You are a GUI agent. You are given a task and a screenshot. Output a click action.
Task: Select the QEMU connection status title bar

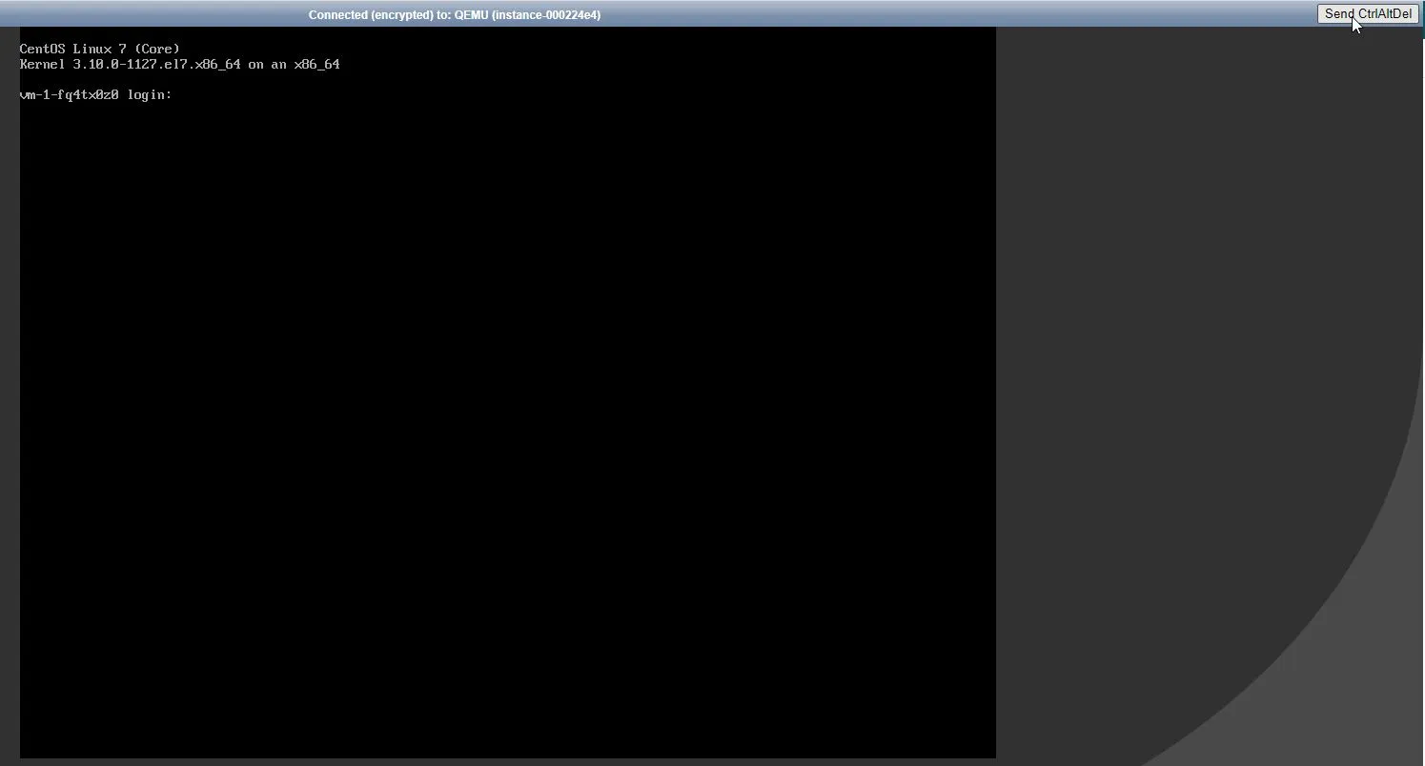[x=455, y=14]
